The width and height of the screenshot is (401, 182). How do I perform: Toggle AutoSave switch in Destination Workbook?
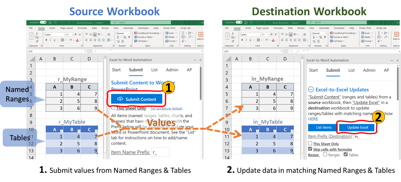[239, 22]
